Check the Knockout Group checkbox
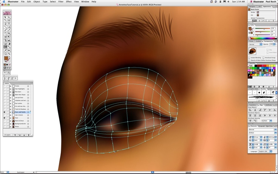 (264, 58)
